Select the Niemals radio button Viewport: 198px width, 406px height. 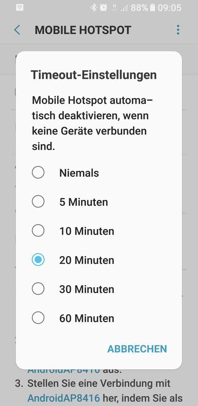coord(38,173)
